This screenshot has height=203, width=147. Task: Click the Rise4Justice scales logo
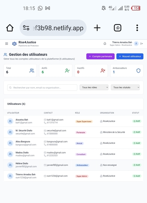pyautogui.click(x=15, y=44)
